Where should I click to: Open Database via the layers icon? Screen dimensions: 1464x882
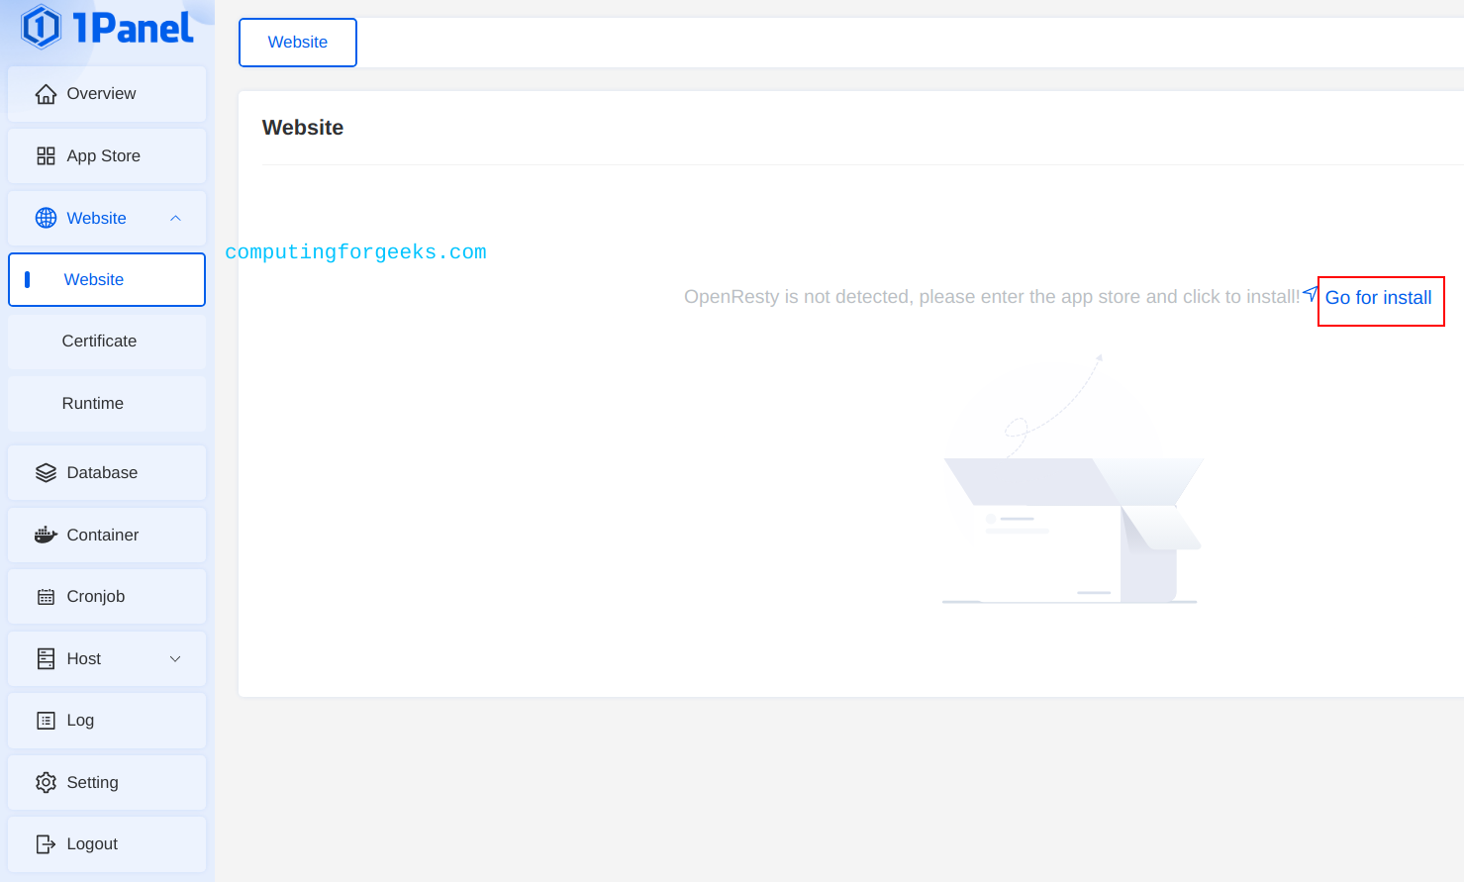[46, 473]
